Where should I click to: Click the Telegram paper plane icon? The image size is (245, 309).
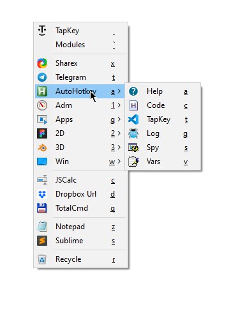42,77
